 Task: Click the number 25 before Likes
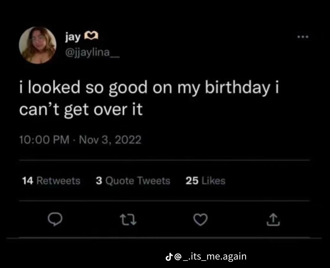click(192, 181)
